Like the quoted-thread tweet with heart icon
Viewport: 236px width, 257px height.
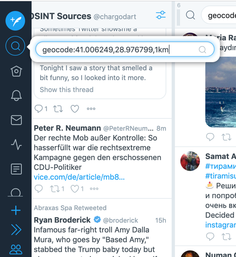(x=75, y=109)
